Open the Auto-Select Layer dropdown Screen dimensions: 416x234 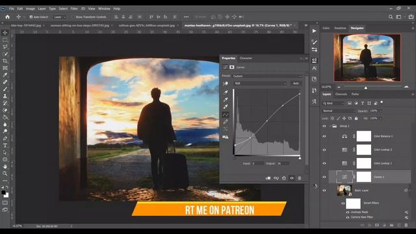point(60,17)
